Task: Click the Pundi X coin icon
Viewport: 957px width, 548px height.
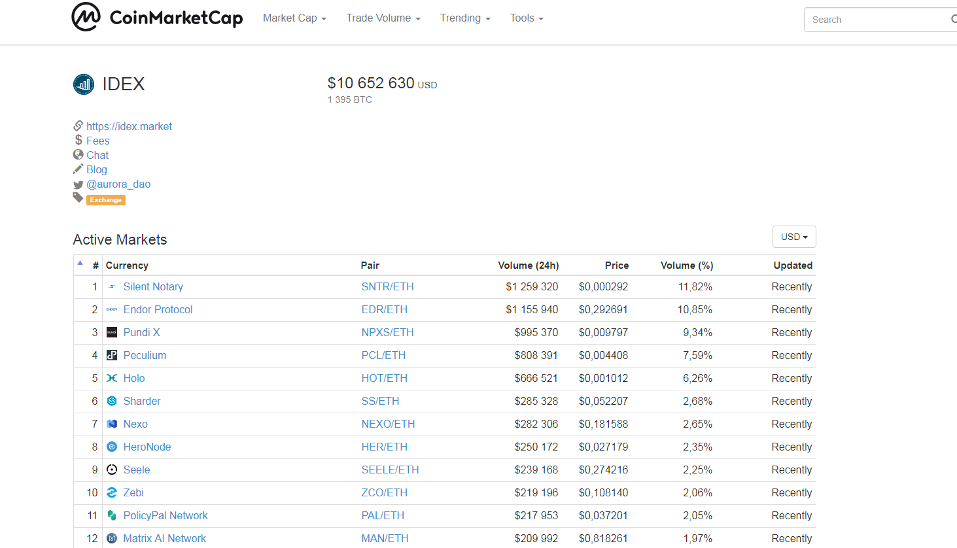Action: [112, 332]
